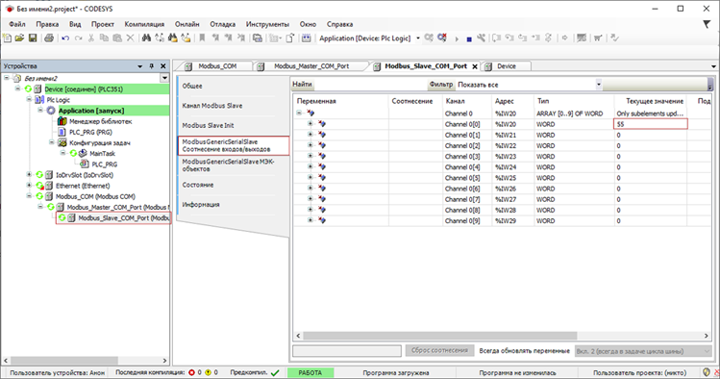The width and height of the screenshot is (720, 379).
Task: Select Менеджер библиотек in device tree
Action: pos(101,121)
